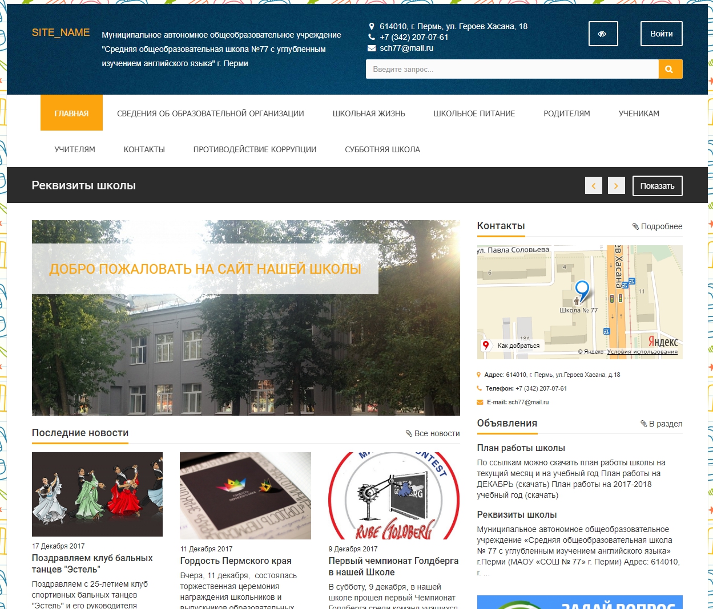Click the SITE_NAME logo link
The height and width of the screenshot is (609, 713).
coord(61,33)
